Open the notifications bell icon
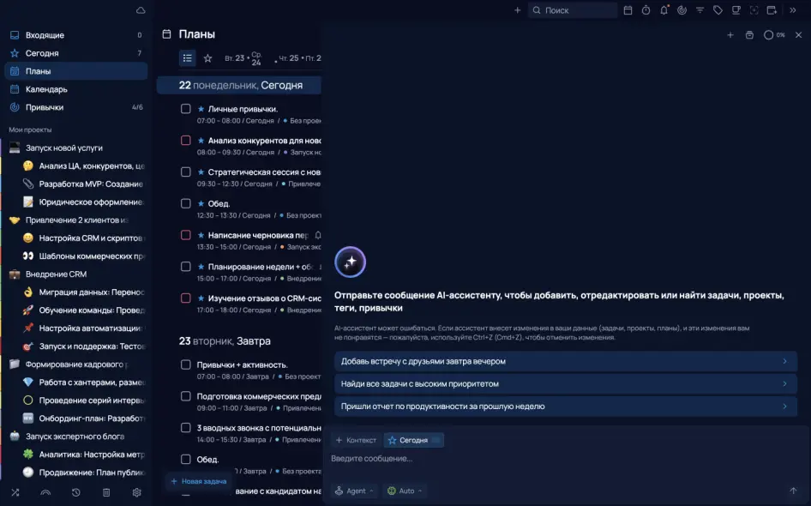Image resolution: width=811 pixels, height=506 pixels. tap(664, 10)
